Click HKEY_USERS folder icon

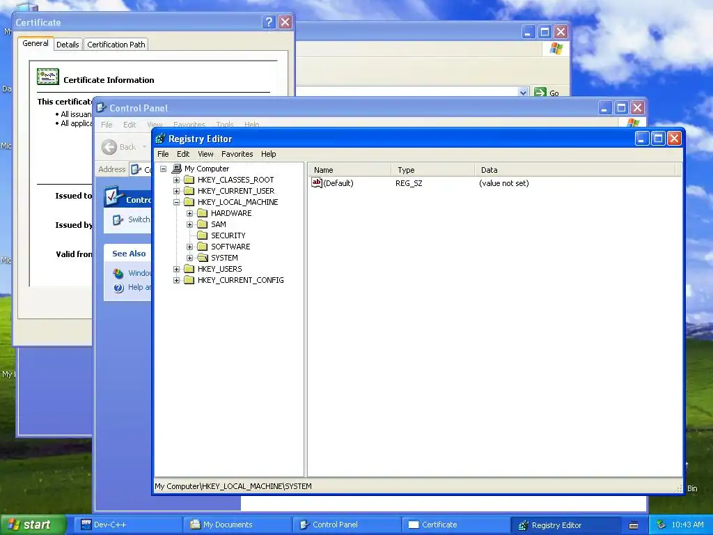(189, 269)
